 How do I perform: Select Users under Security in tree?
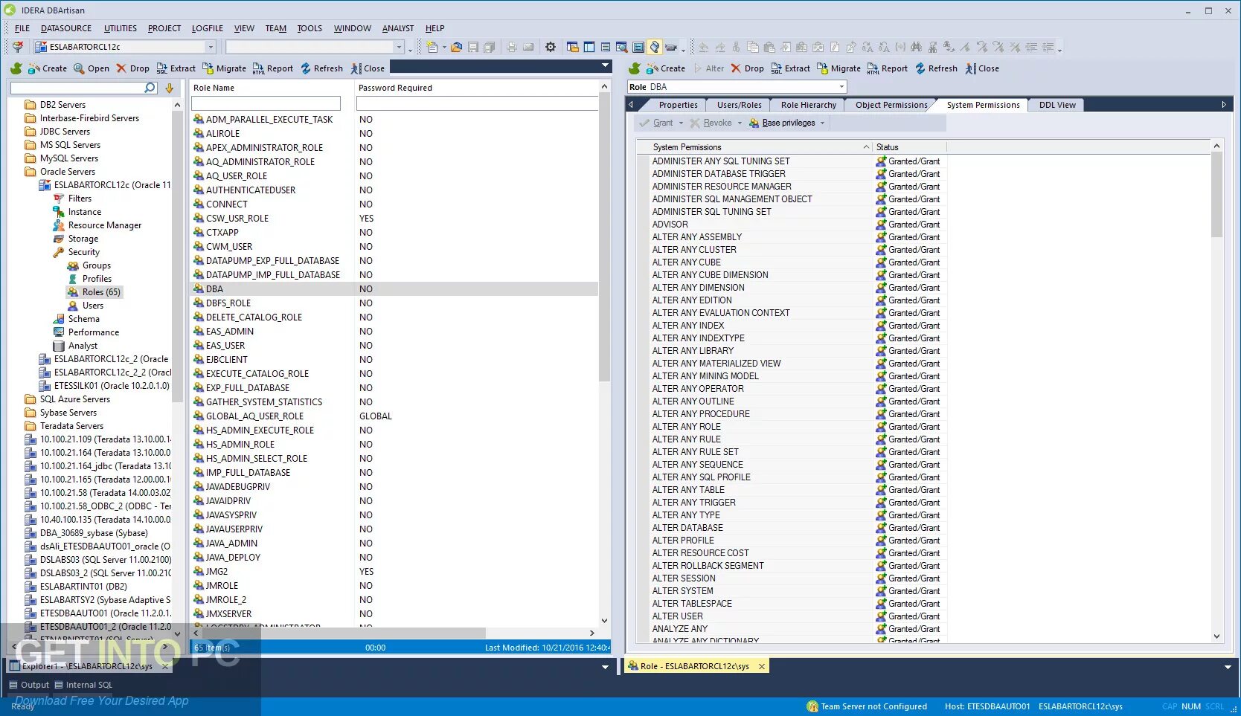(93, 306)
